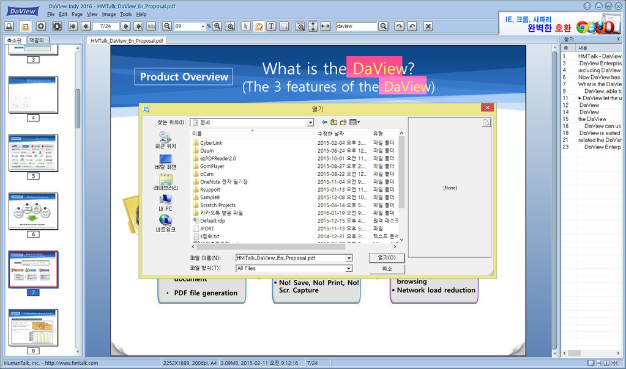This screenshot has height=369, width=626.
Task: Click the up one folder icon in dialog
Action: click(x=333, y=122)
